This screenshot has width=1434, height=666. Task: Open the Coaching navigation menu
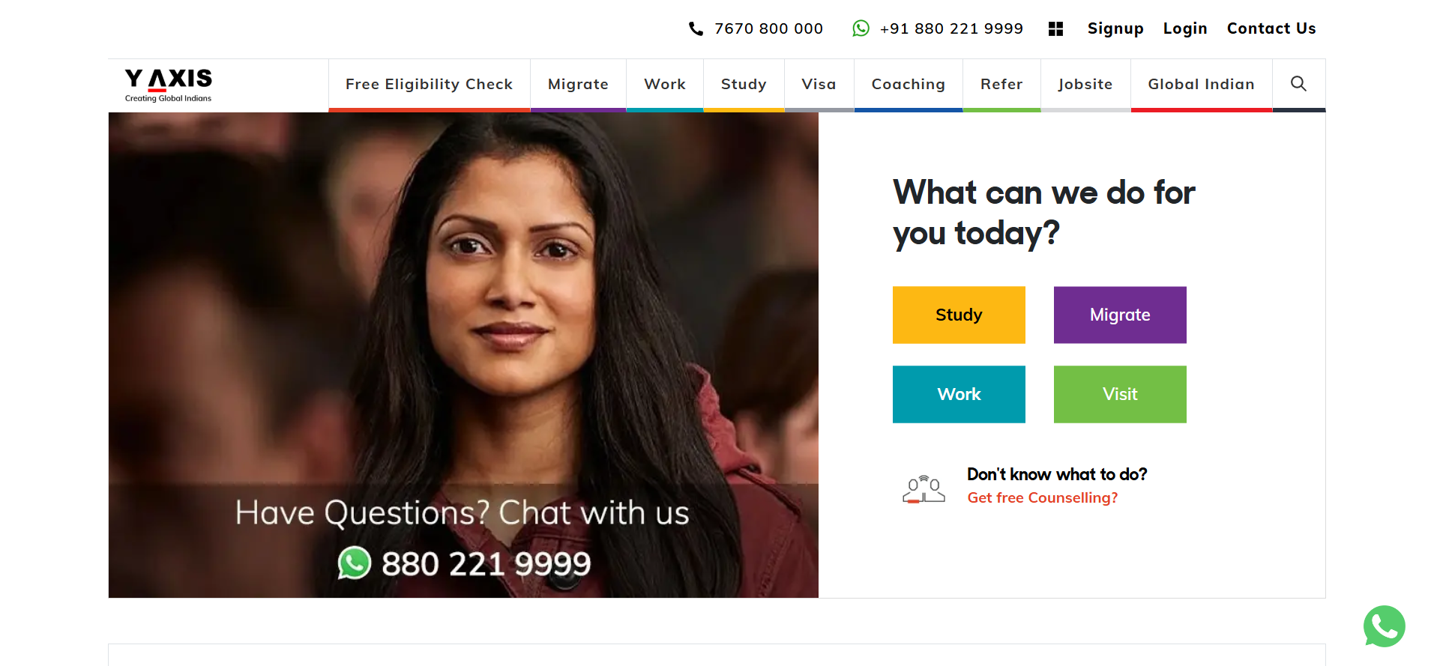click(x=908, y=84)
